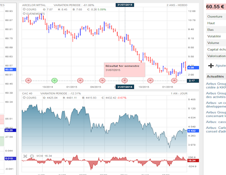Click the bottom 31/07/2015 date flag

tap(125, 87)
